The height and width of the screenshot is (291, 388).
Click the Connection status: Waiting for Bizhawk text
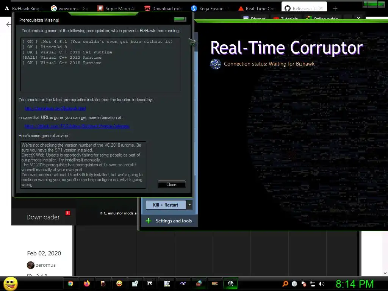(x=269, y=64)
